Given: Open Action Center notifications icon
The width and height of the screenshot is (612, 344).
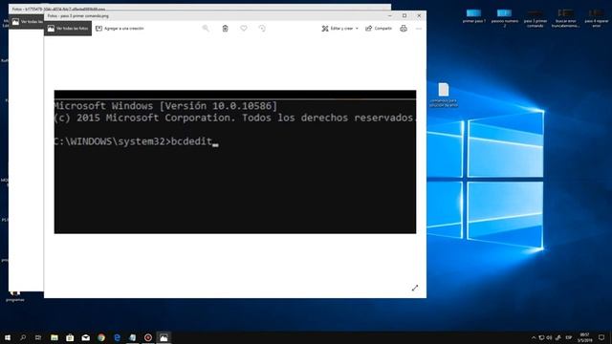Looking at the screenshot, I should [601, 337].
